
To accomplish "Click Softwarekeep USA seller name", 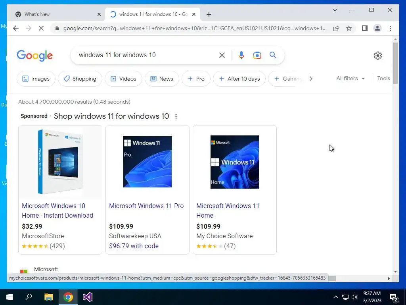I will (x=135, y=236).
